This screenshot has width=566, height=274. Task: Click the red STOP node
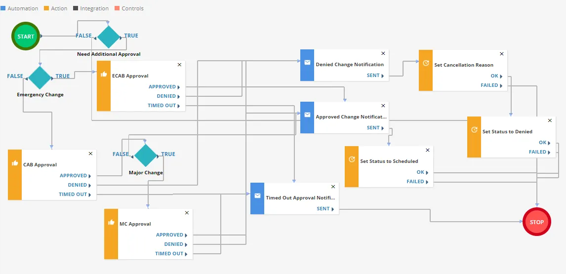(537, 222)
